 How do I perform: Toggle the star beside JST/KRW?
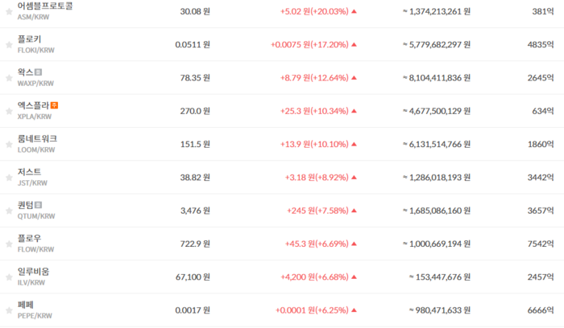(x=9, y=178)
